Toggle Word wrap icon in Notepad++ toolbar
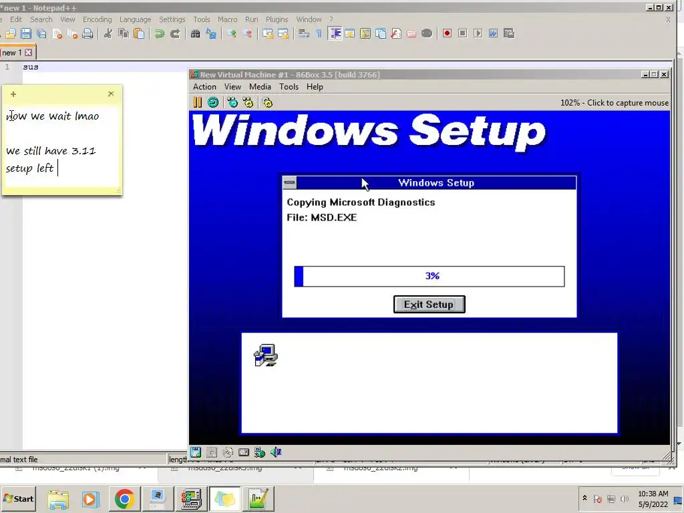This screenshot has width=684, height=513. (x=304, y=33)
